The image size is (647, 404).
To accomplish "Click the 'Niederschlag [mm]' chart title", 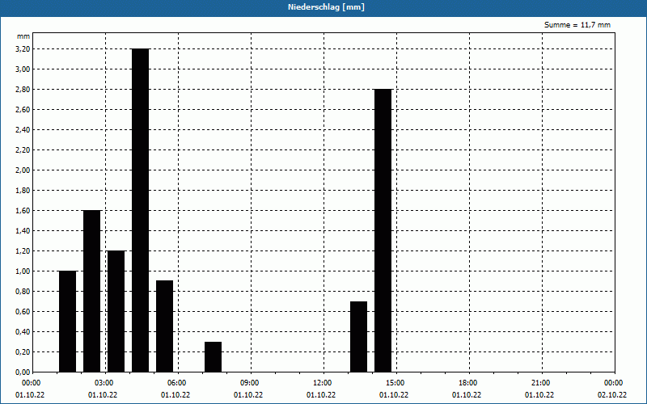I will click(x=326, y=7).
